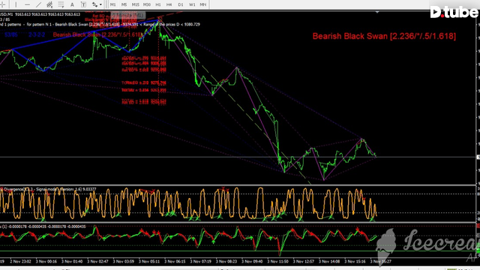Switch chart to M30 timeframe
This screenshot has width=480, height=270.
[147, 4]
